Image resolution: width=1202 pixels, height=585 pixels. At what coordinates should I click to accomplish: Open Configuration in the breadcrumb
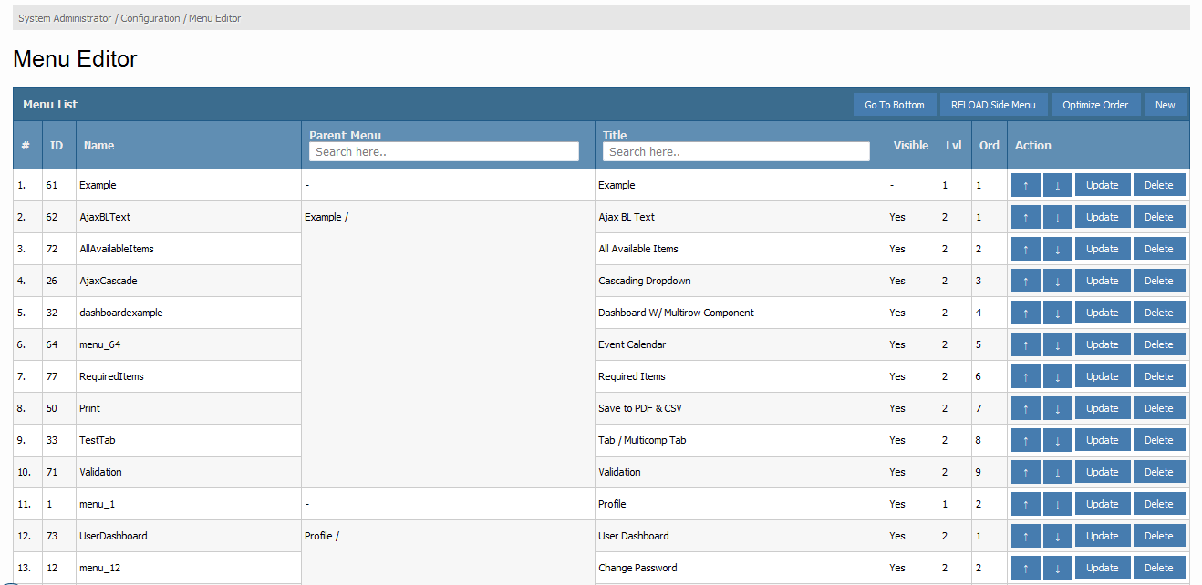tap(150, 18)
